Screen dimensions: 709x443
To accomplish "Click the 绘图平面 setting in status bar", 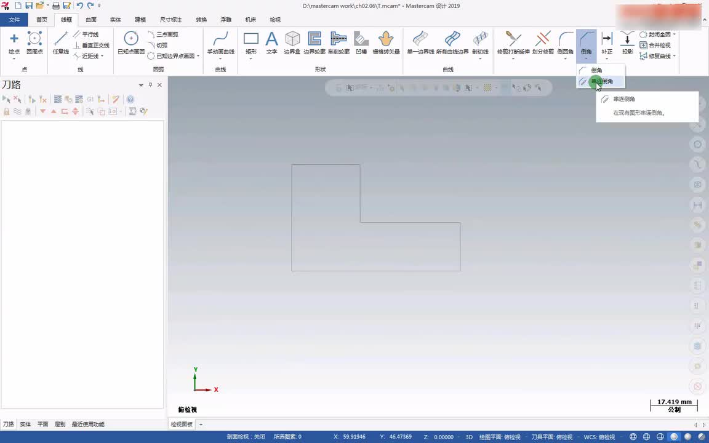I will click(500, 437).
